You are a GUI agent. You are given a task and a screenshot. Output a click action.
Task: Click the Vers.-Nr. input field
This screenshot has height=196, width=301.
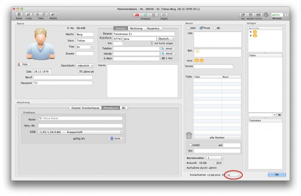pos(80,126)
